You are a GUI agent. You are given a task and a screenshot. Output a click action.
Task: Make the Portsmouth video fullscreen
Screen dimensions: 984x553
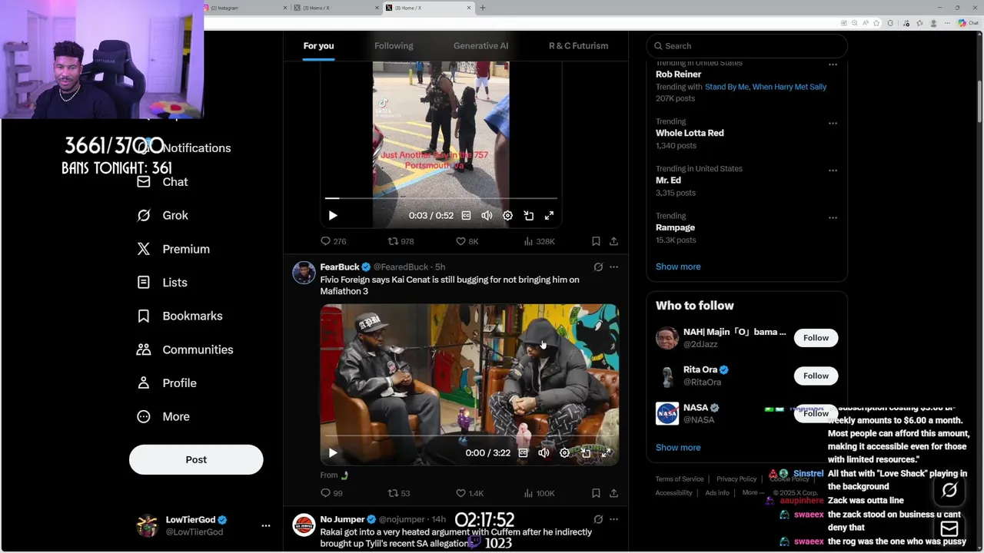point(549,216)
